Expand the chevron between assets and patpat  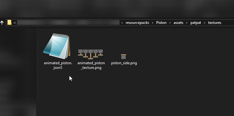click(x=187, y=23)
